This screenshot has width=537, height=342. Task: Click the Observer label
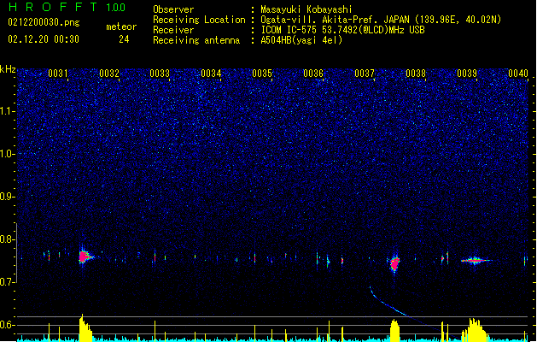tap(173, 9)
